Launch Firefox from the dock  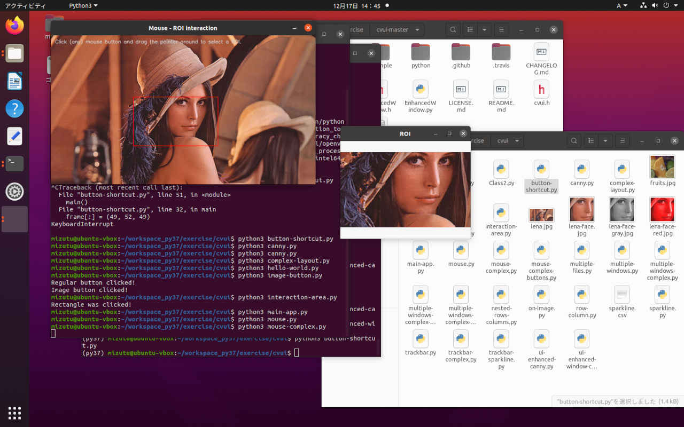pyautogui.click(x=14, y=26)
